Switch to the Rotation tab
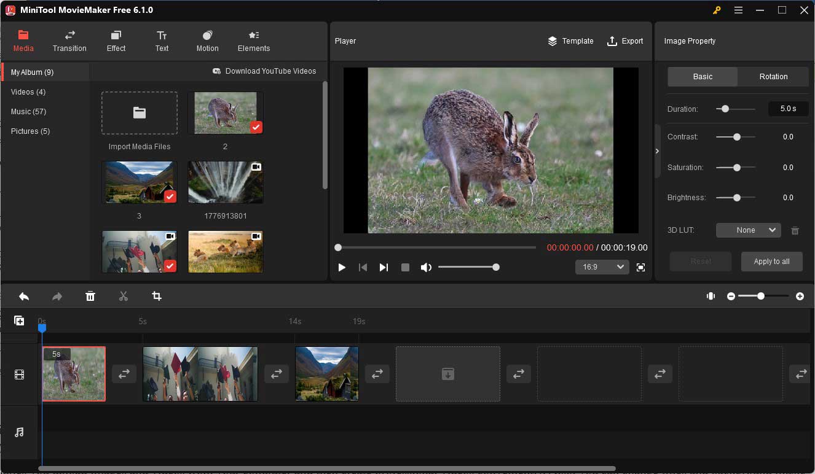 pos(773,76)
